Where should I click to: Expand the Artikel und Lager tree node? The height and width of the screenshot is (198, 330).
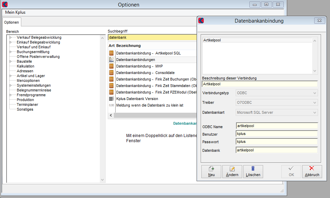click(11, 76)
